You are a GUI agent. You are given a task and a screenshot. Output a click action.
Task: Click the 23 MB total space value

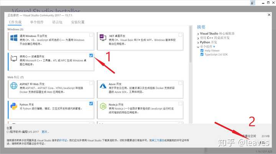point(265,136)
